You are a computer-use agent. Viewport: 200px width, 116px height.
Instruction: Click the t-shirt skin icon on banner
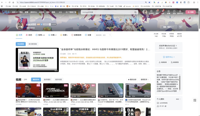[x=180, y=27]
